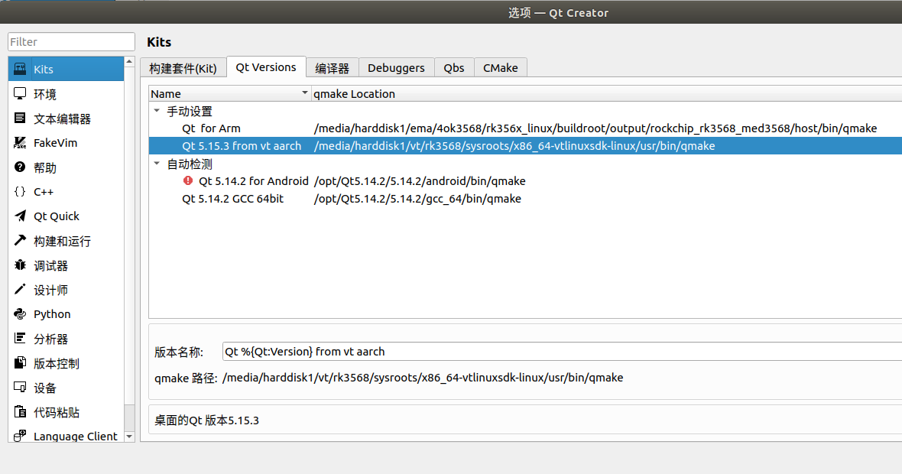This screenshot has height=474, width=902.
Task: Click the 设计师 pencil icon
Action: pos(20,289)
